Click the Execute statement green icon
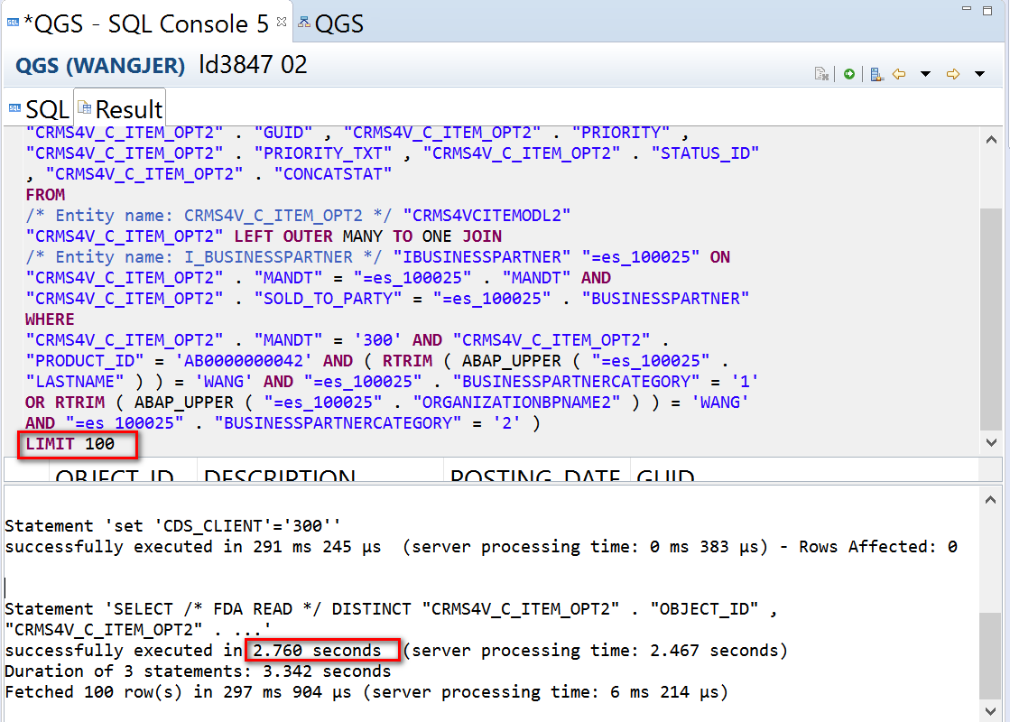 [x=849, y=74]
